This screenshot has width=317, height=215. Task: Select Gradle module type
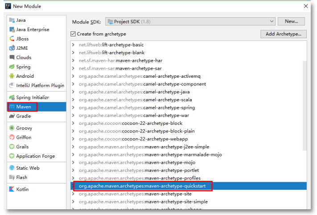tap(37, 116)
